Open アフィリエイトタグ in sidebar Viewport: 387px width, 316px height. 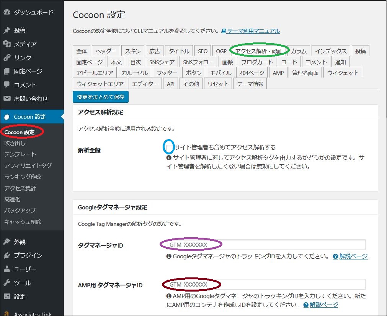click(28, 165)
